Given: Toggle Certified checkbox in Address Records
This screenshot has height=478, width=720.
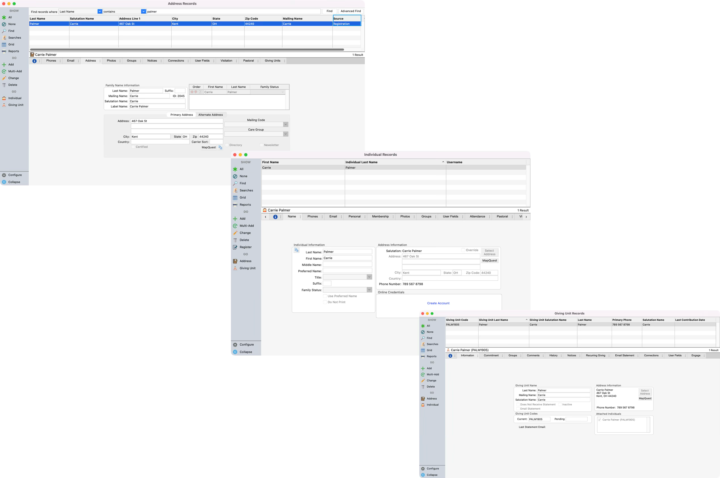Looking at the screenshot, I should point(133,147).
